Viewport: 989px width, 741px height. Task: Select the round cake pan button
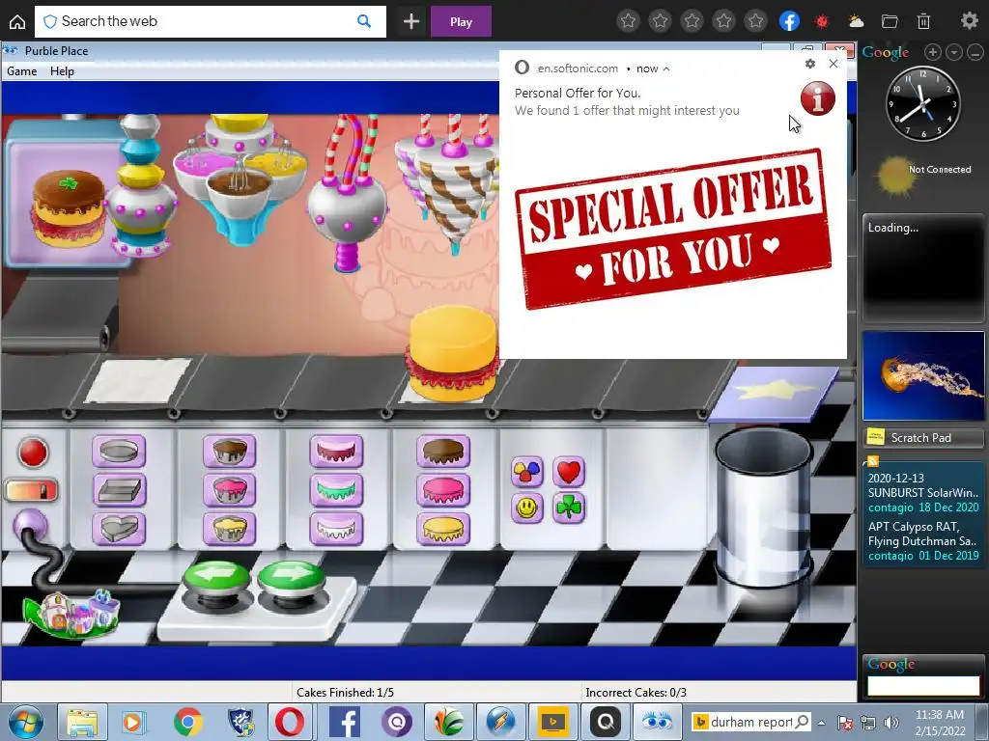point(119,452)
